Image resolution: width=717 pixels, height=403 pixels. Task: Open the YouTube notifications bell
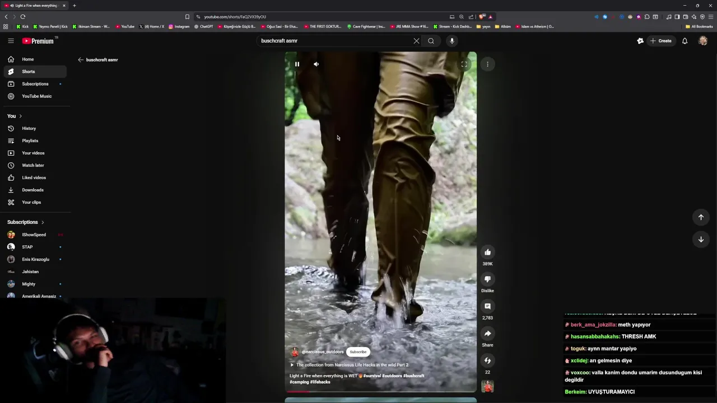point(685,41)
